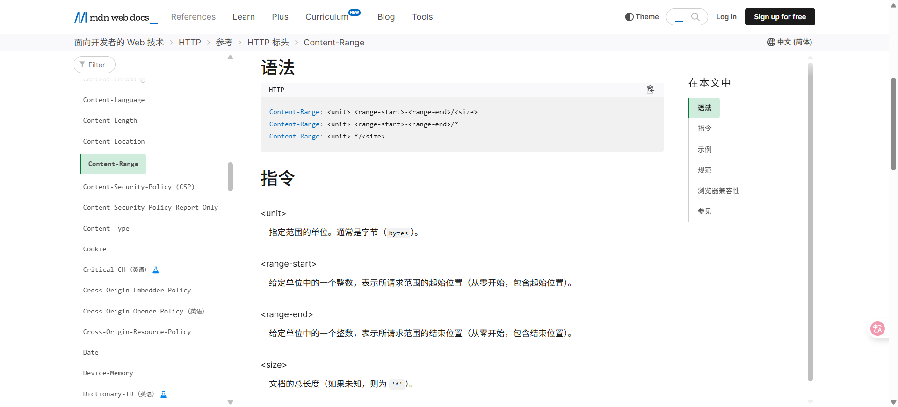Click the floating translate icon
This screenshot has height=407, width=898.
point(877,329)
